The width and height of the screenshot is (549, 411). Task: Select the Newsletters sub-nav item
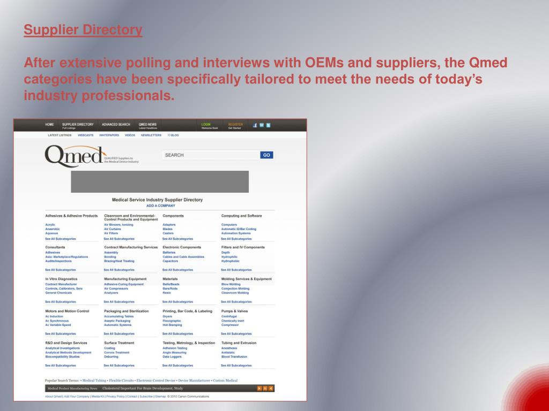[x=151, y=135]
